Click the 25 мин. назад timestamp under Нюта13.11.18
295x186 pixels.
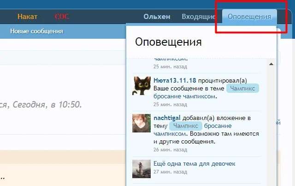(x=170, y=104)
